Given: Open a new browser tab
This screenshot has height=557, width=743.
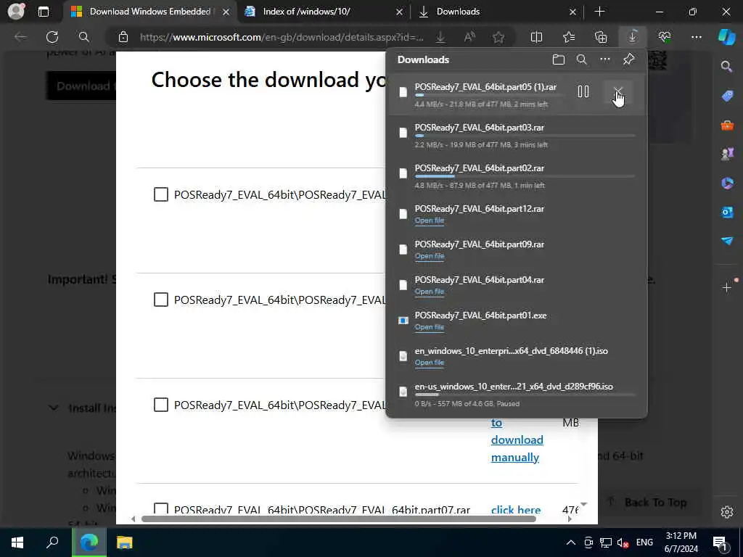Looking at the screenshot, I should tap(599, 12).
